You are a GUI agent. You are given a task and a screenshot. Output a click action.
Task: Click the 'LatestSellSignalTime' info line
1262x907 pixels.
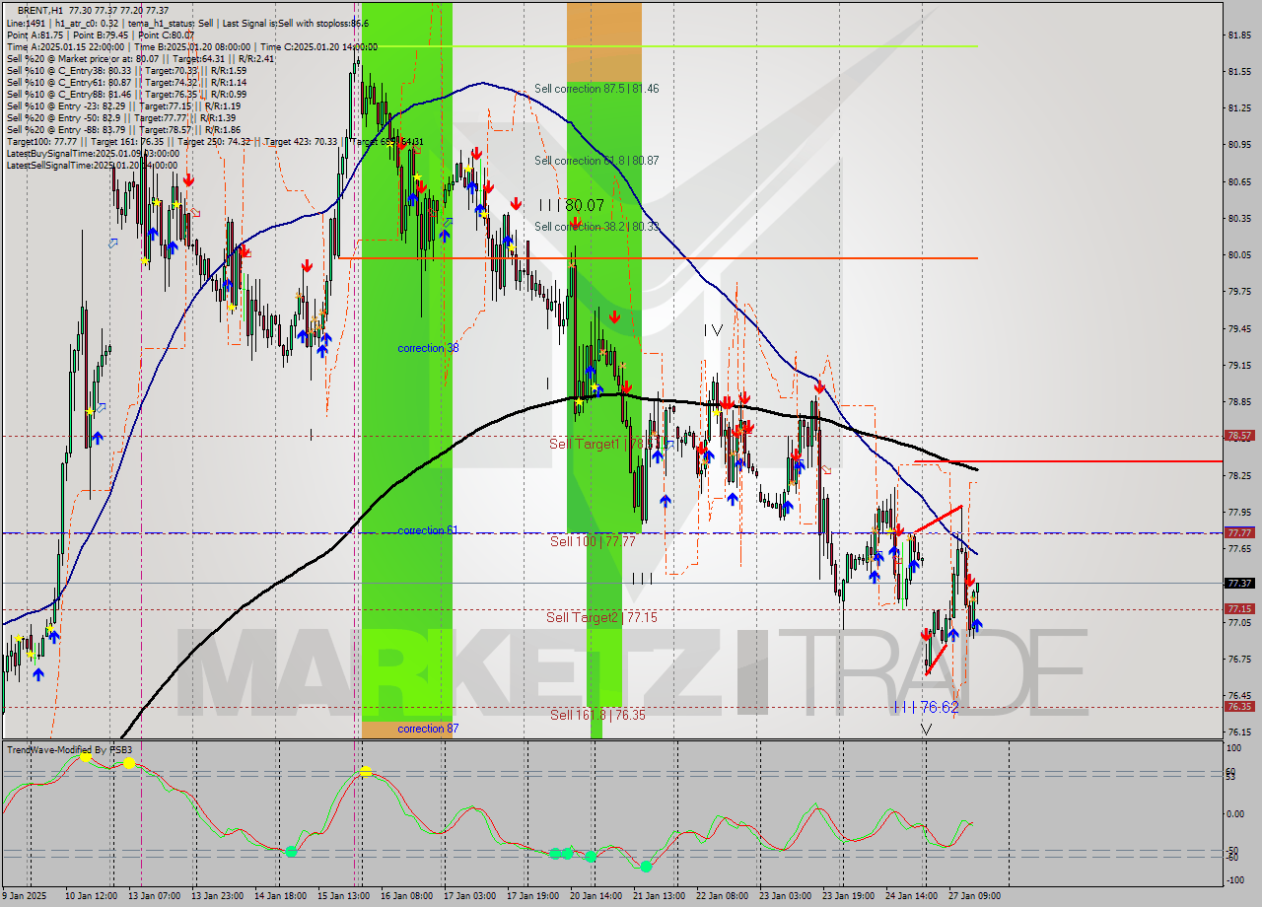coord(93,166)
